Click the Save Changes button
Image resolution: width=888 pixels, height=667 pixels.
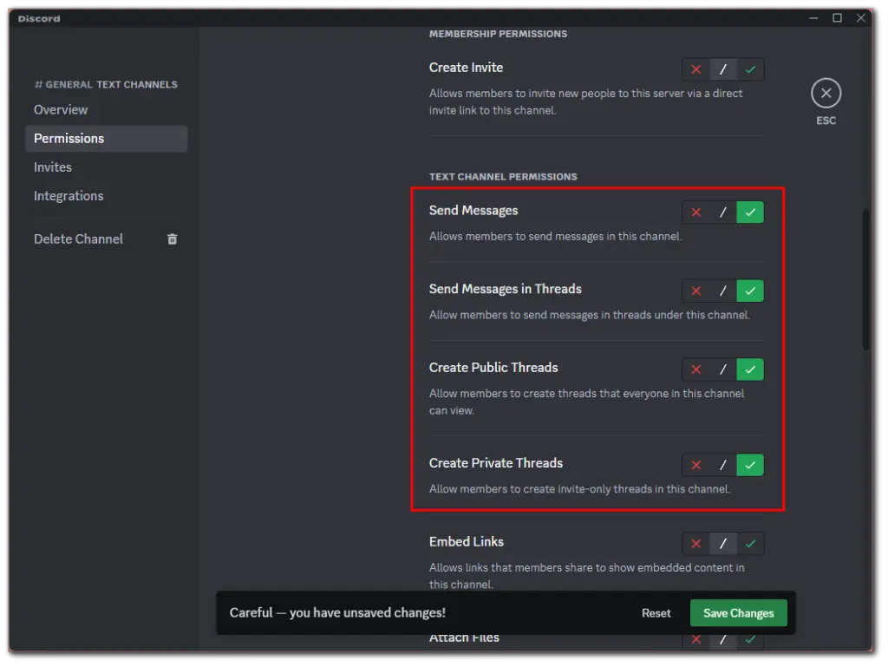coord(738,612)
